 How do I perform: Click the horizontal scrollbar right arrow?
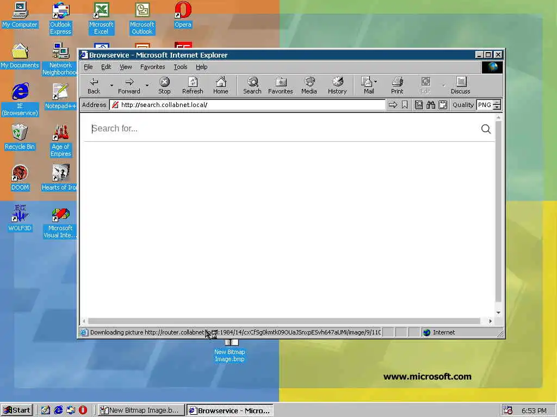click(490, 321)
